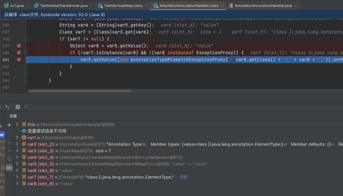
Task: Switch to the cc1.java tab
Action: point(16,6)
